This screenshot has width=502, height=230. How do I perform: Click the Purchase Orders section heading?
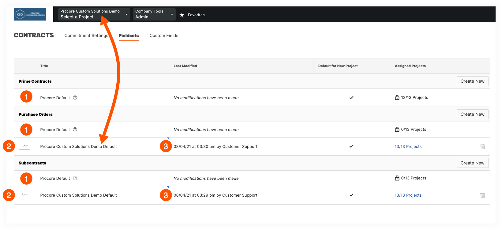pos(36,114)
